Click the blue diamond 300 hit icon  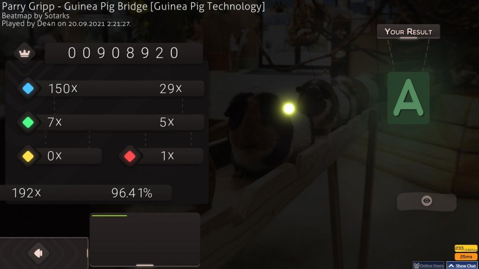pos(28,88)
